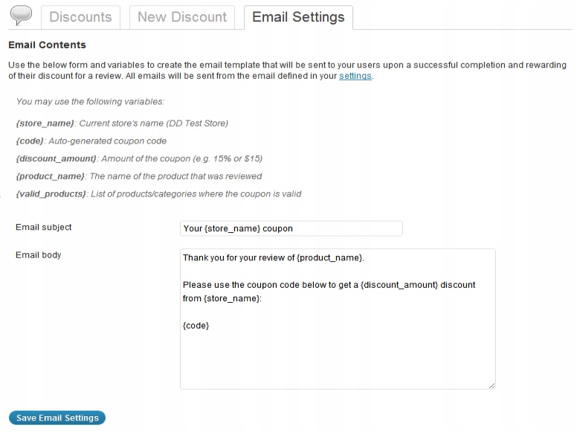Click the Email subject label
This screenshot has width=577, height=433.
pos(44,227)
